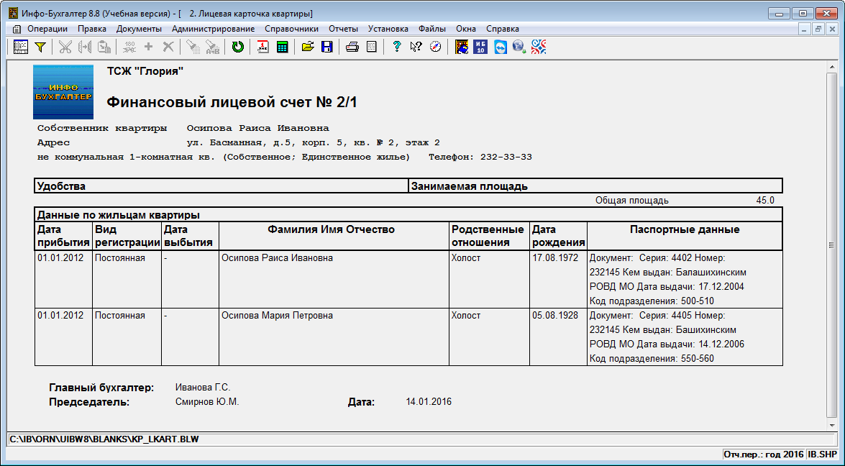Screen dimensions: 845x466
Task: Open the Отчеты menu
Action: [x=343, y=29]
